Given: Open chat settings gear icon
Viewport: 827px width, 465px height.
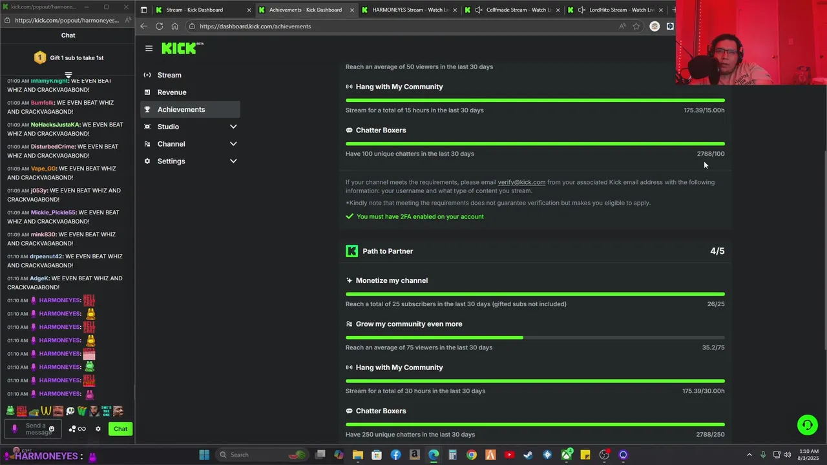Looking at the screenshot, I should 98,429.
